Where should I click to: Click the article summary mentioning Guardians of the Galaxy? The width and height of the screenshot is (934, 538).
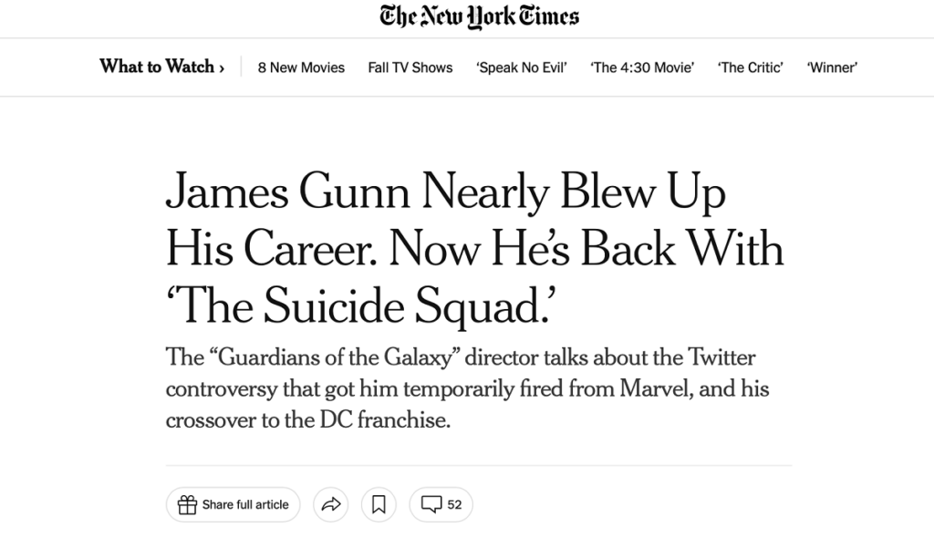click(467, 388)
